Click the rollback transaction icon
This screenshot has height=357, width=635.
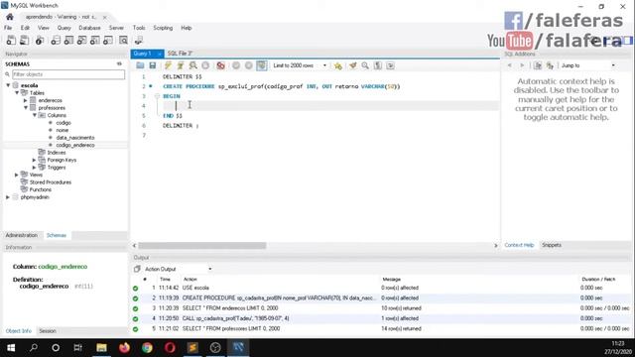click(249, 65)
